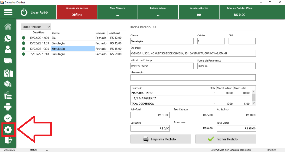Open the Android robot icon

pyautogui.click(x=8, y=106)
